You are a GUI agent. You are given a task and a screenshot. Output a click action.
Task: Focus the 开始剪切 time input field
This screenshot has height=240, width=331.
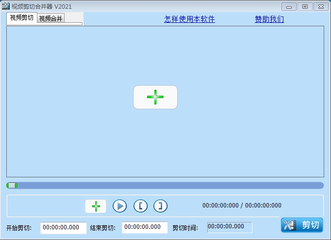tap(63, 227)
